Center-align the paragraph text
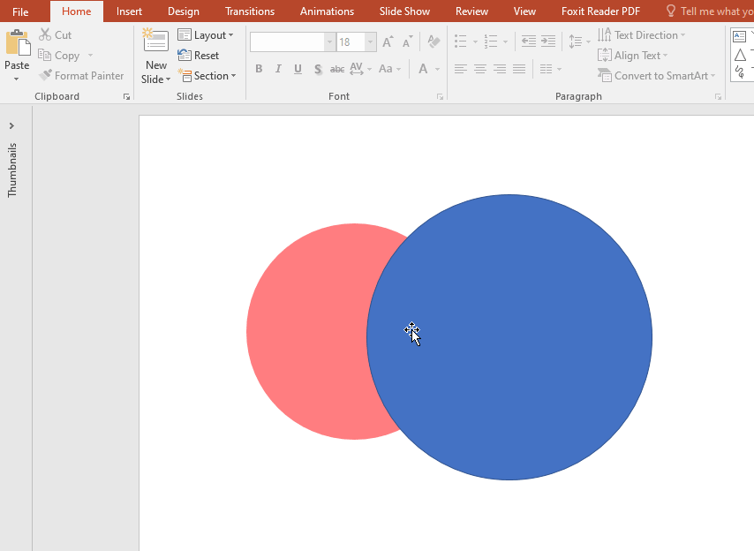The image size is (754, 551). tap(479, 69)
